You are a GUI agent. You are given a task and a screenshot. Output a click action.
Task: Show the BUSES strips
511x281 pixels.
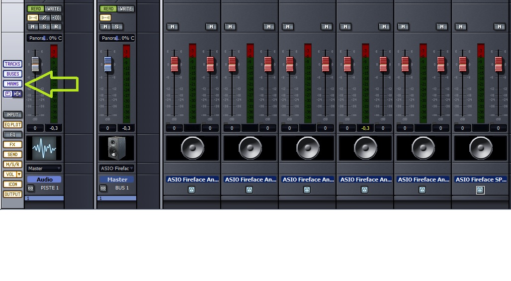pos(13,74)
